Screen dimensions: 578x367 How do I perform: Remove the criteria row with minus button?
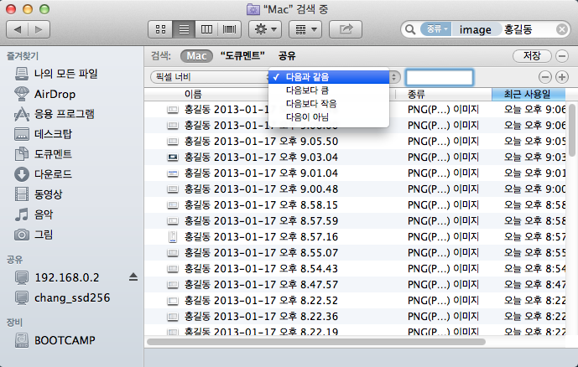tap(545, 77)
